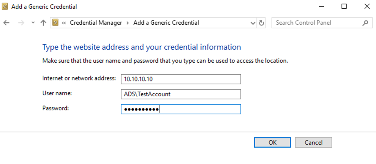Click the Forward navigation arrow
This screenshot has width=376, height=164.
point(21,23)
